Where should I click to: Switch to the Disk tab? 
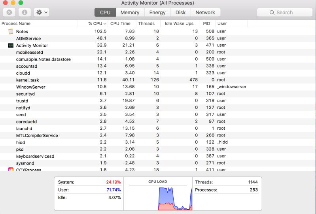coord(181,13)
